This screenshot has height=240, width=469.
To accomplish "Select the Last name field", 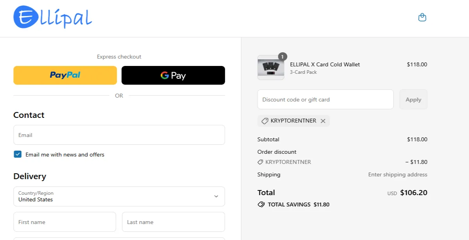I will [x=173, y=222].
